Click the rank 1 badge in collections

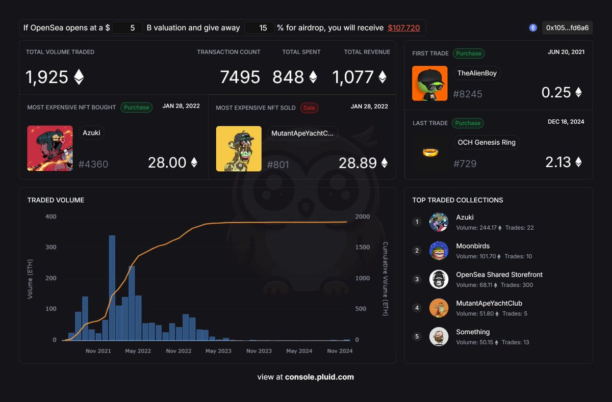pyautogui.click(x=417, y=222)
